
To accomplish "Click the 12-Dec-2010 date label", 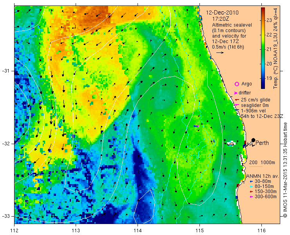I will point(222,13).
